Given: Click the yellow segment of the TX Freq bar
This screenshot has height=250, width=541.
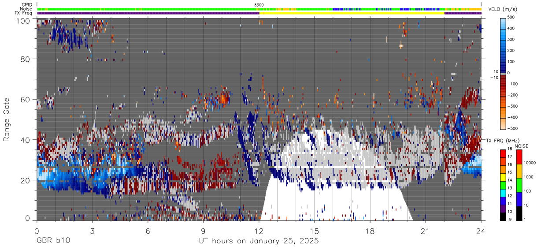Looking at the screenshot, I should click(x=352, y=13).
